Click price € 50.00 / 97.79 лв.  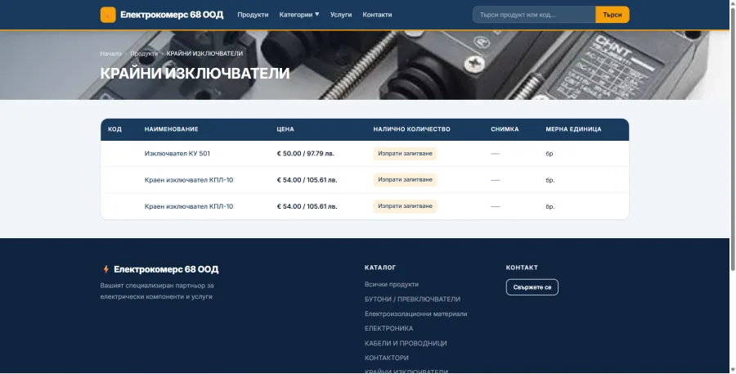(306, 154)
